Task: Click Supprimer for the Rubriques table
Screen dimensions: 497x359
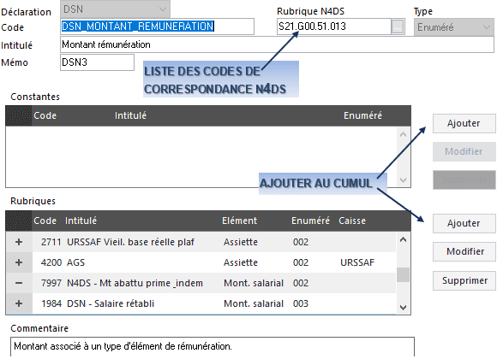Action: 464,280
